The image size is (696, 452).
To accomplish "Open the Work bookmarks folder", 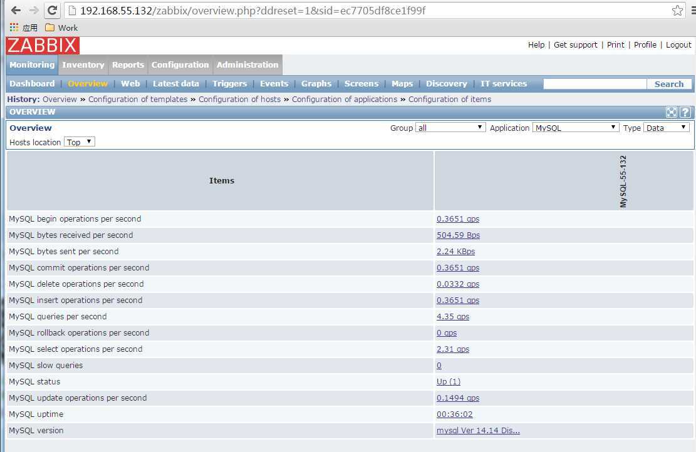I will pos(61,28).
